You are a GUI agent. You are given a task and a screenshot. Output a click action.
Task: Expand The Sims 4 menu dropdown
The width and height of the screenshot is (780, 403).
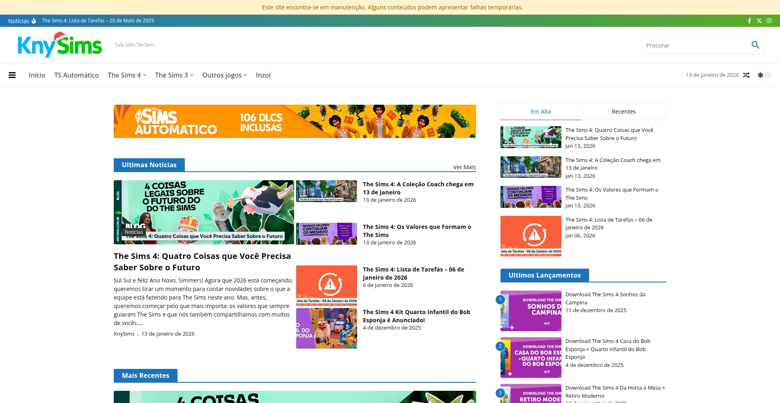(127, 75)
